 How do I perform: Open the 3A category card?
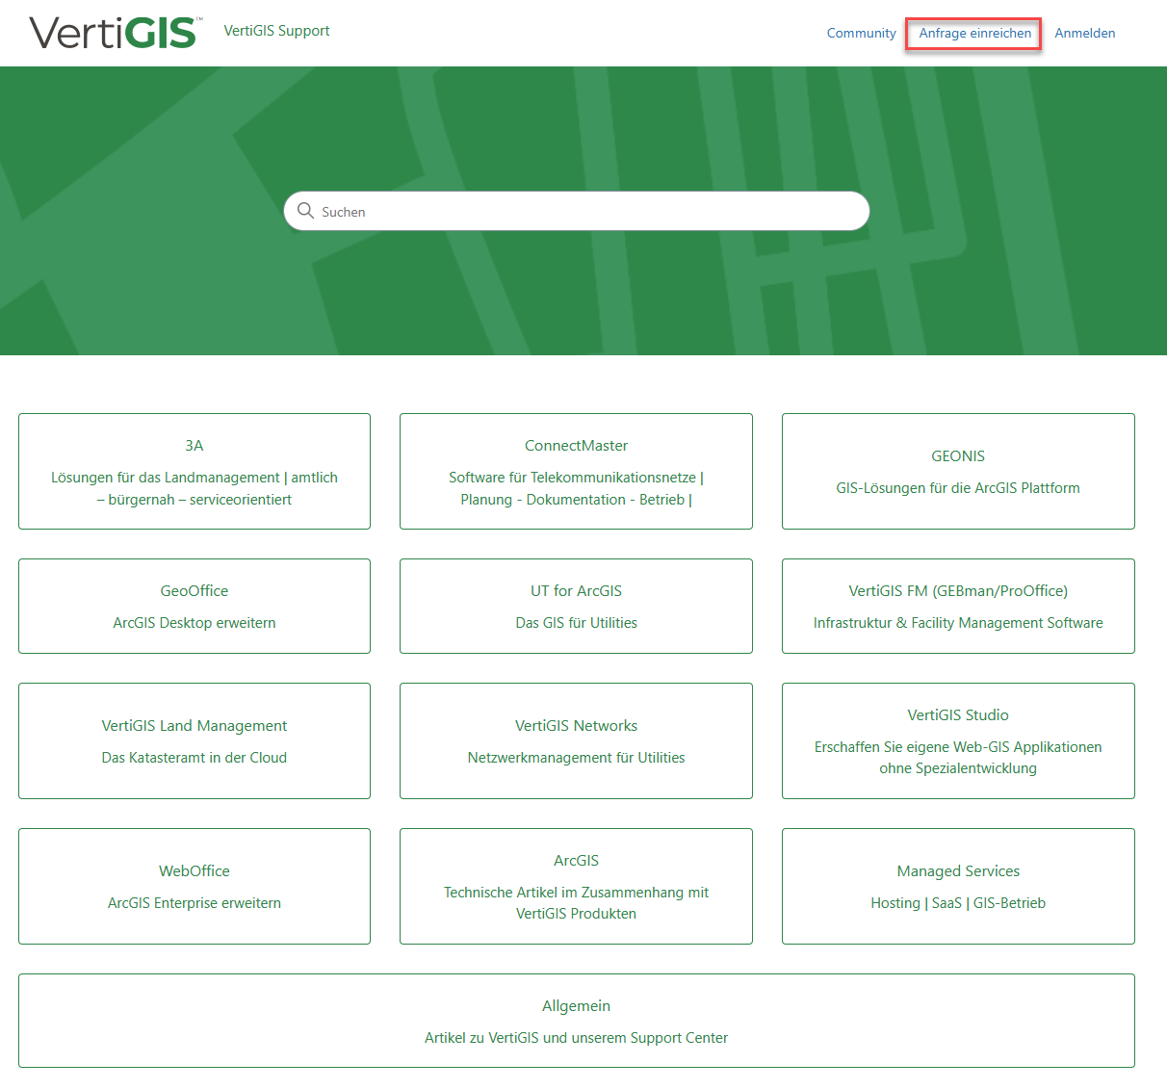click(194, 471)
